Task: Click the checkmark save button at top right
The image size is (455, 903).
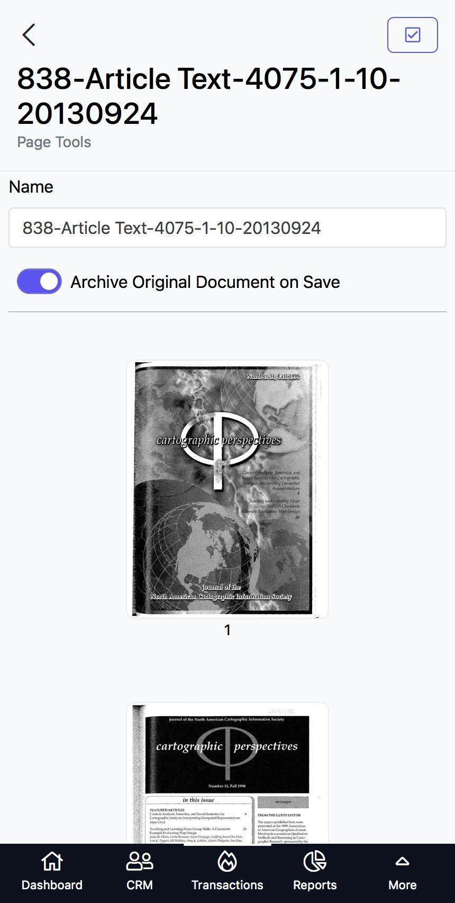Action: pyautogui.click(x=412, y=35)
